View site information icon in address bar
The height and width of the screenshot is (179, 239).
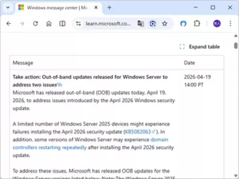(78, 23)
